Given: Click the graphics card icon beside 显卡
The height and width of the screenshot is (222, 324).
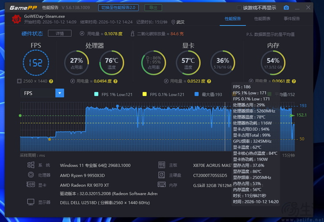Looking at the screenshot, I should tap(31, 184).
